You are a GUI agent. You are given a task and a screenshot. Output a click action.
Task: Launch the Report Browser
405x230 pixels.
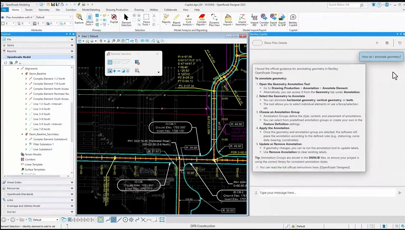coord(176,20)
